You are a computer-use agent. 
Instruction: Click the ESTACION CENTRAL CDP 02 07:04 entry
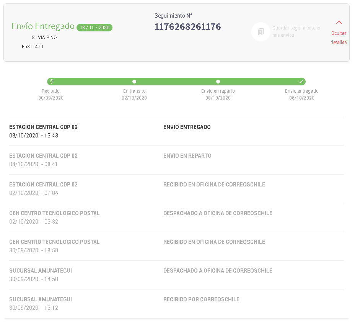click(43, 188)
